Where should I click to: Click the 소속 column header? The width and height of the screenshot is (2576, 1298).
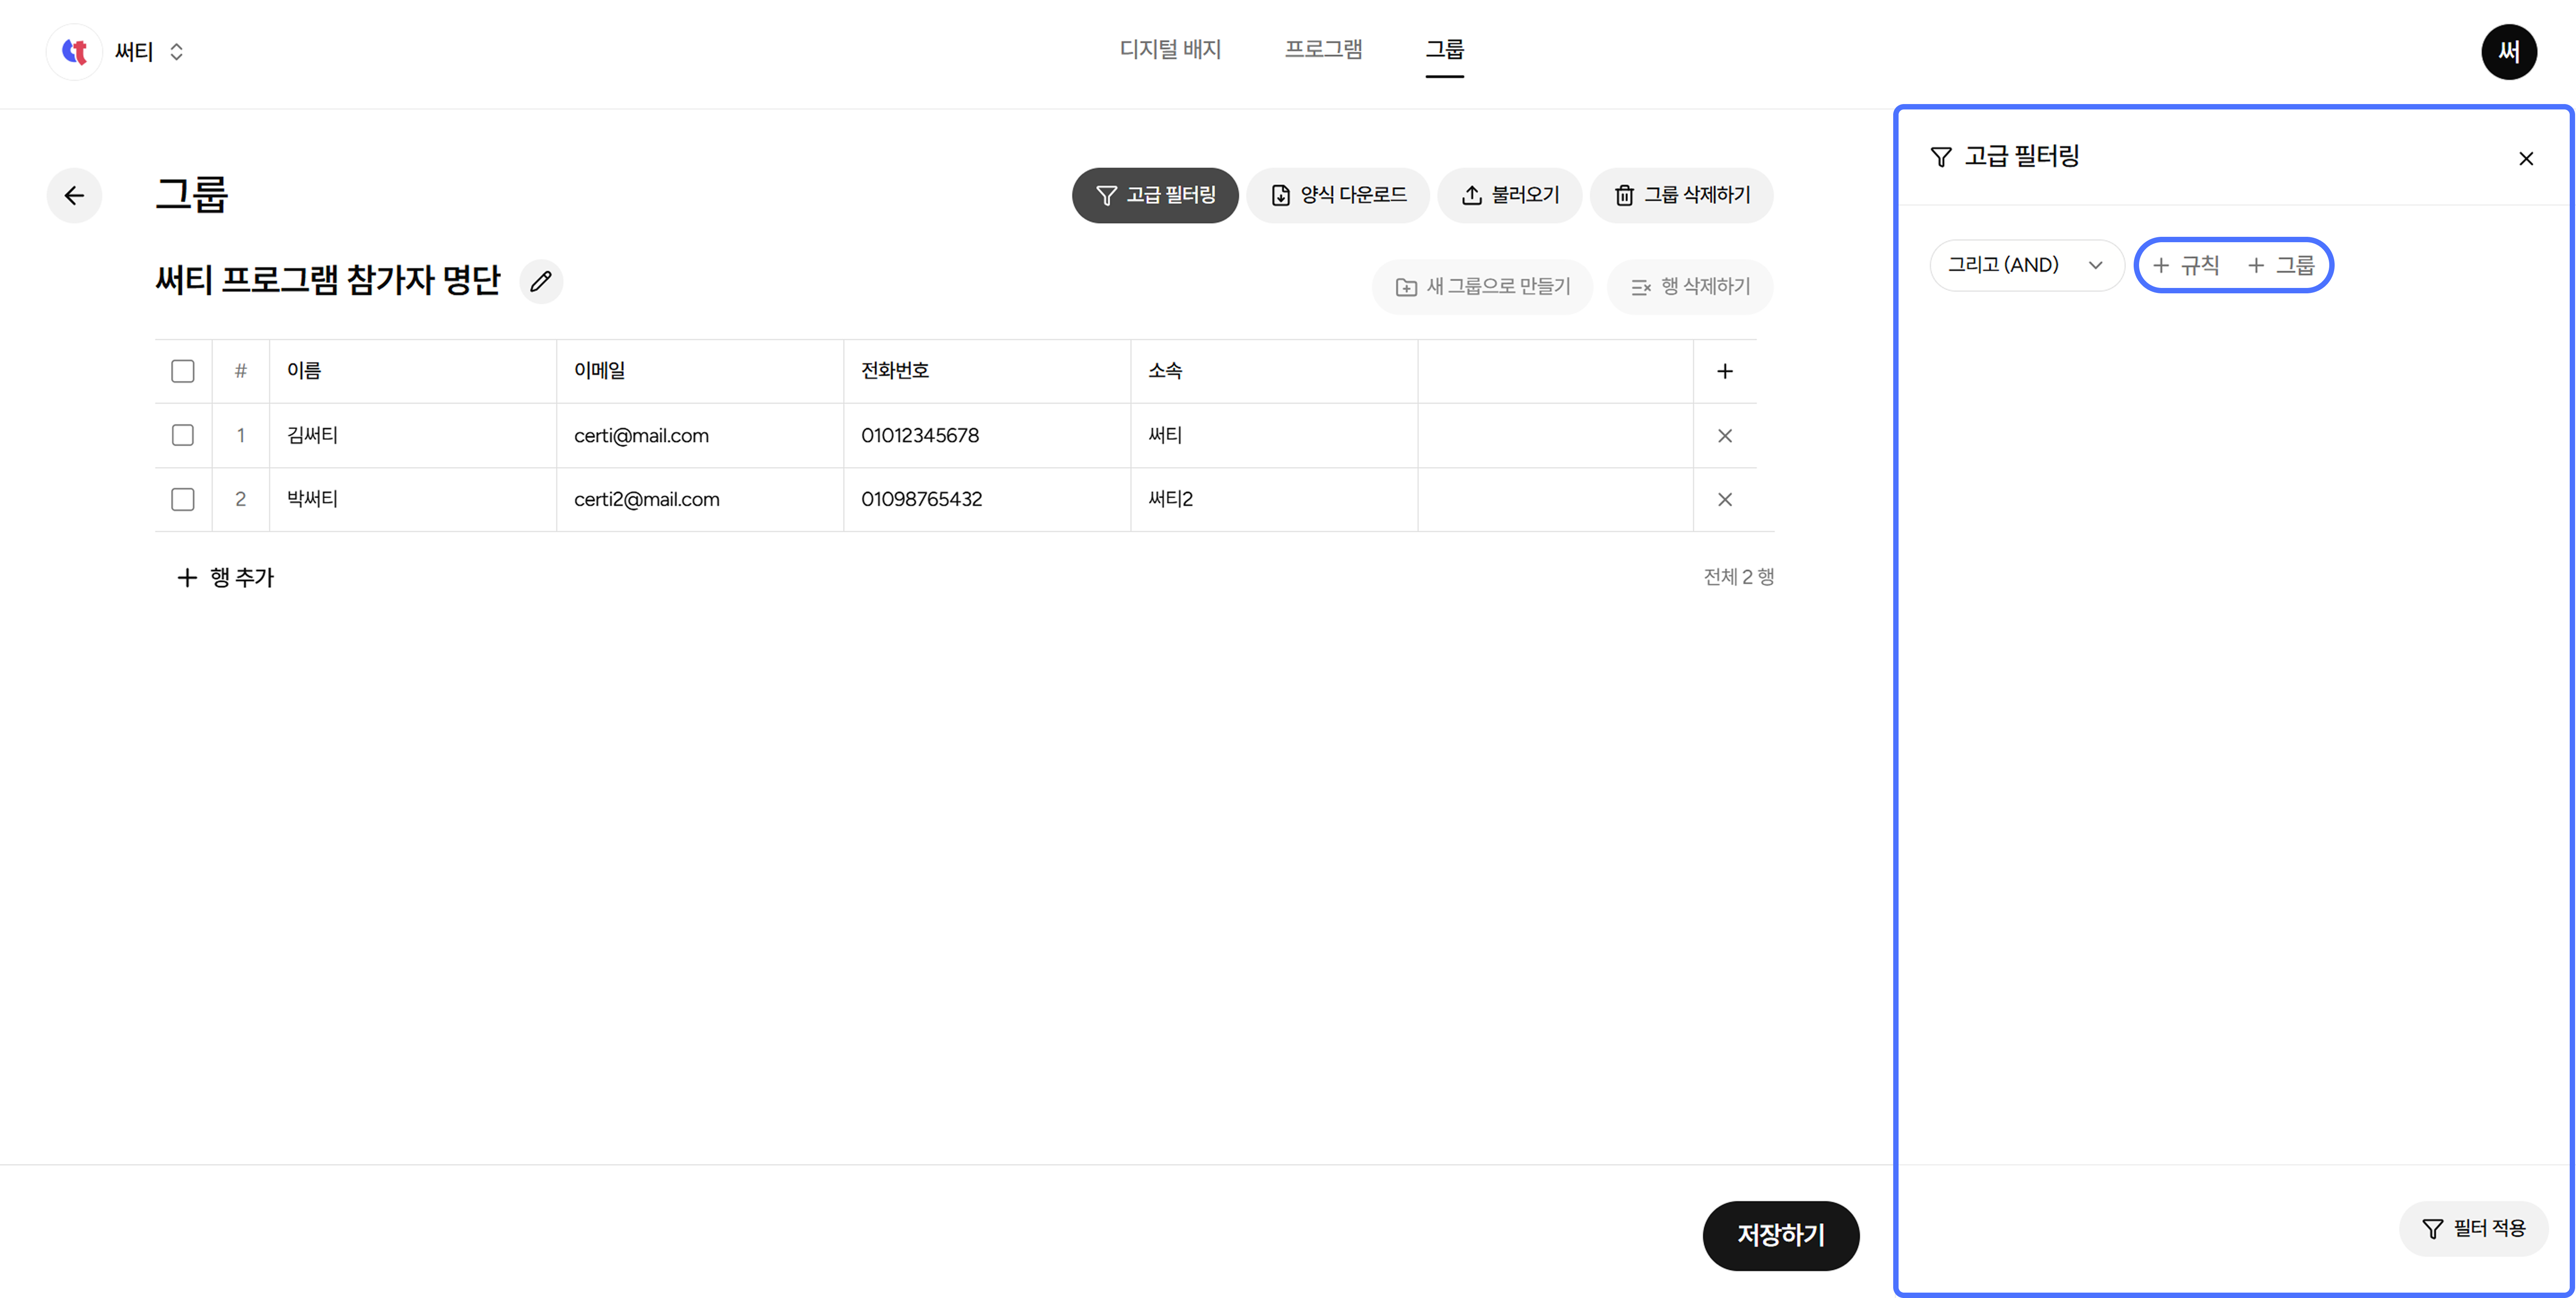pyautogui.click(x=1274, y=371)
